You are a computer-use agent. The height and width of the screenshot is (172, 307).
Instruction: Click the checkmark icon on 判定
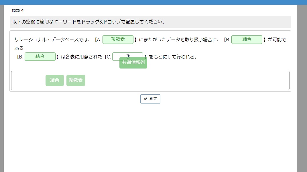pos(145,99)
